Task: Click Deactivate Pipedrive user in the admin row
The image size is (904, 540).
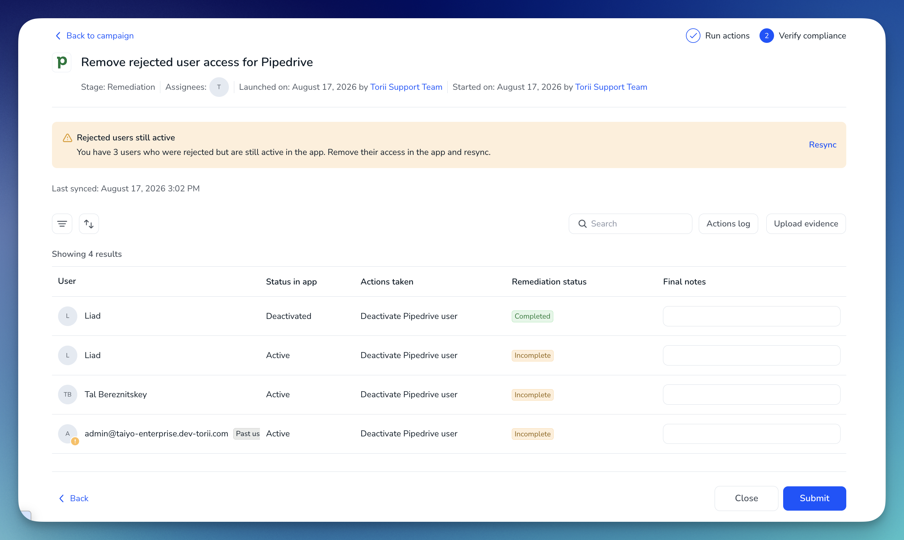Action: [x=409, y=434]
